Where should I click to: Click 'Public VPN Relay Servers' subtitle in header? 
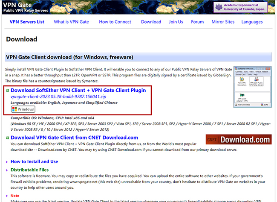pyautogui.click(x=26, y=10)
